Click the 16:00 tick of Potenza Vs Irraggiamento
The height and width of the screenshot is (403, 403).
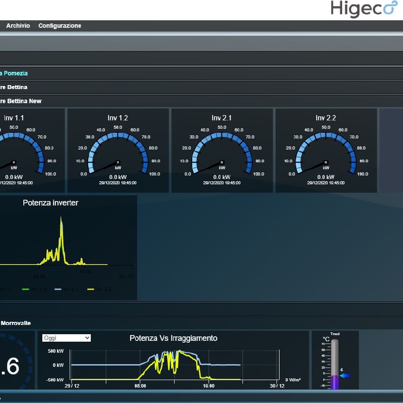click(x=209, y=386)
